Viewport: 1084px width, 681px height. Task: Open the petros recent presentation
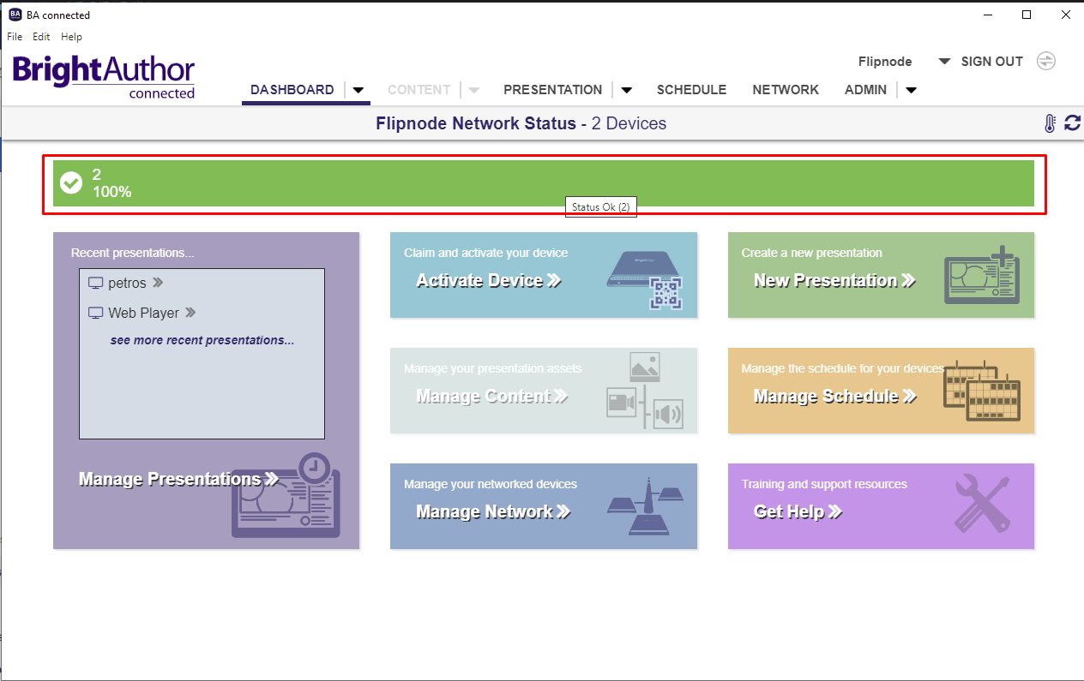point(127,283)
